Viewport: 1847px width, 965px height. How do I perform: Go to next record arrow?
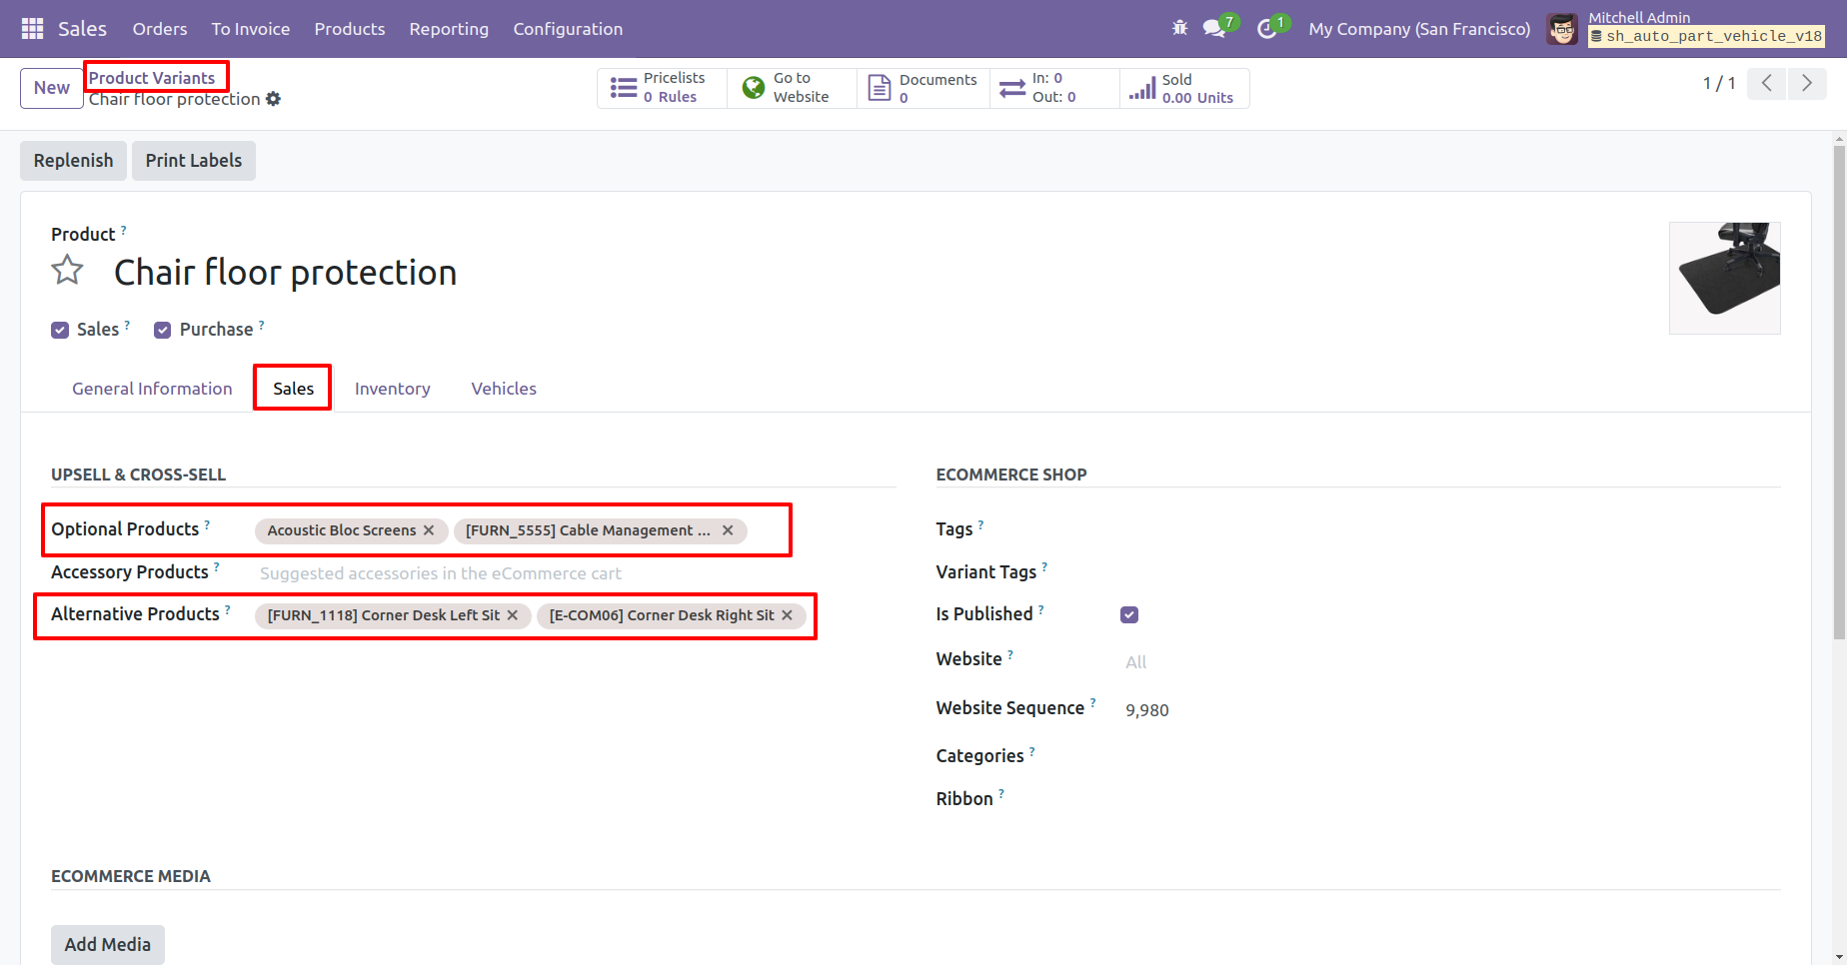(1806, 83)
